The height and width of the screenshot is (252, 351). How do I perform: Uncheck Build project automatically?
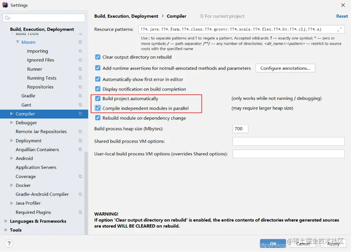pyautogui.click(x=98, y=99)
